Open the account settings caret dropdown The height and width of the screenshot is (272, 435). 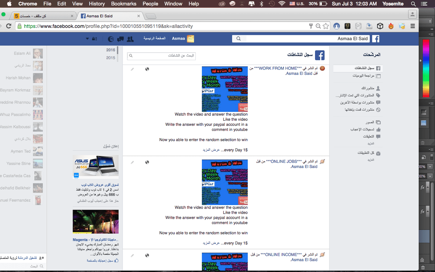[x=87, y=39]
